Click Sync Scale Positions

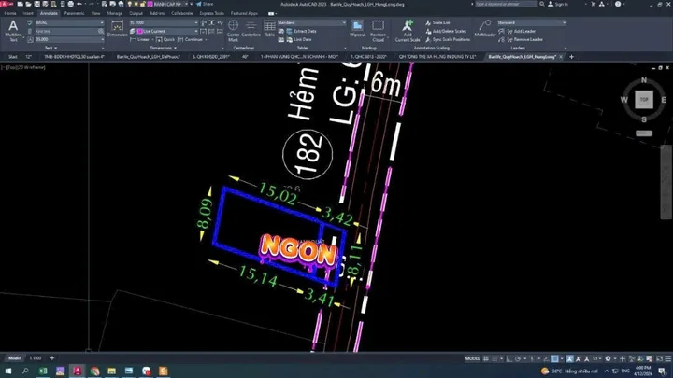pos(448,39)
